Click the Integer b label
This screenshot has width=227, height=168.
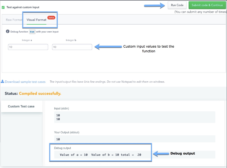71,40
